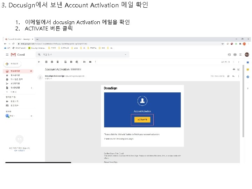252x189 pixels.
Task: Open Google Keep side panel icon
Action: point(248,70)
